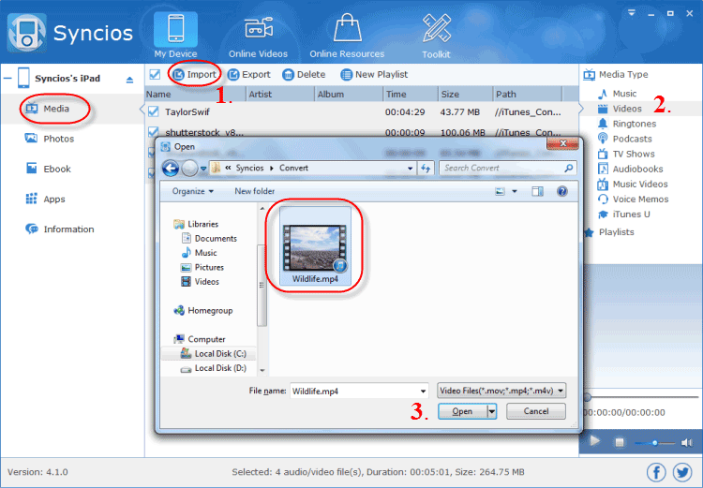Select the Music Videos media type
Viewport: 703px width, 488px height.
click(x=632, y=184)
